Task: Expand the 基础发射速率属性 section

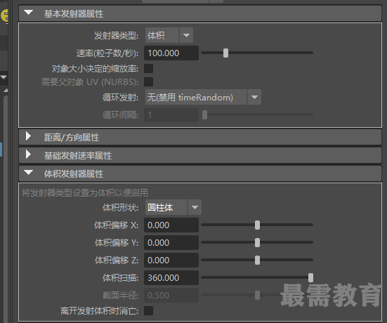Action: pos(28,154)
